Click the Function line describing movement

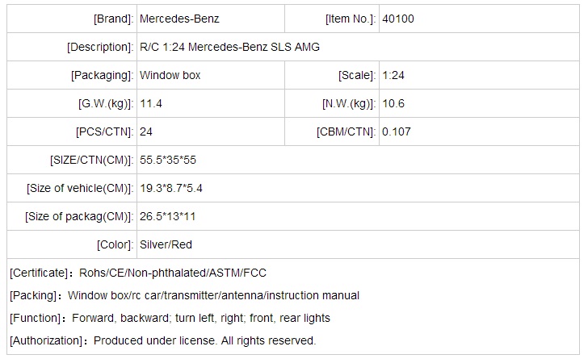click(170, 318)
